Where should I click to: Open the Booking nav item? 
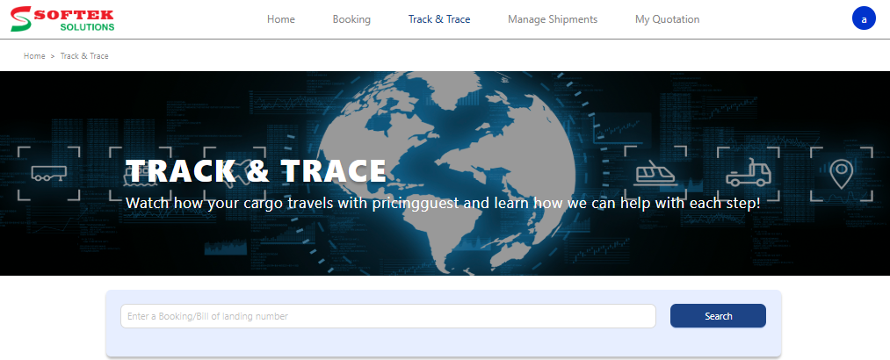351,19
